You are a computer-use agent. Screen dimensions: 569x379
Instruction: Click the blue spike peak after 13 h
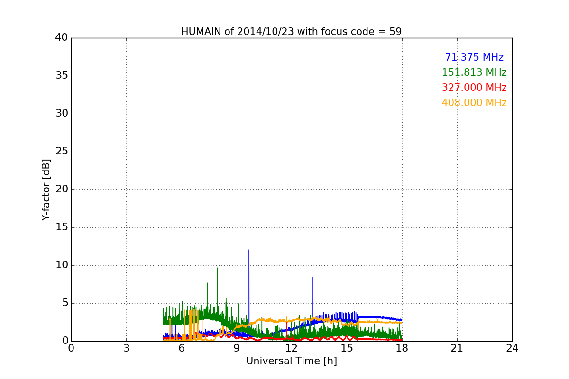click(x=312, y=278)
